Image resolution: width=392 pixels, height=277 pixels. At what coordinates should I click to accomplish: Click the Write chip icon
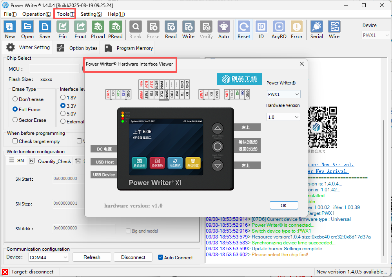[188, 27]
